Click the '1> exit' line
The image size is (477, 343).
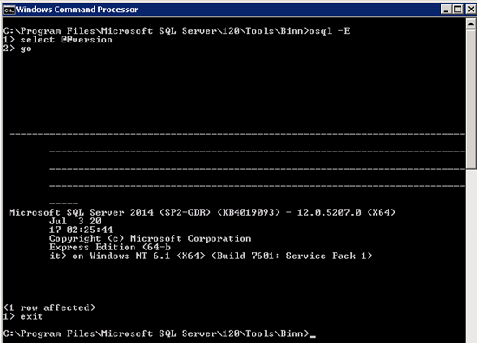(x=23, y=316)
